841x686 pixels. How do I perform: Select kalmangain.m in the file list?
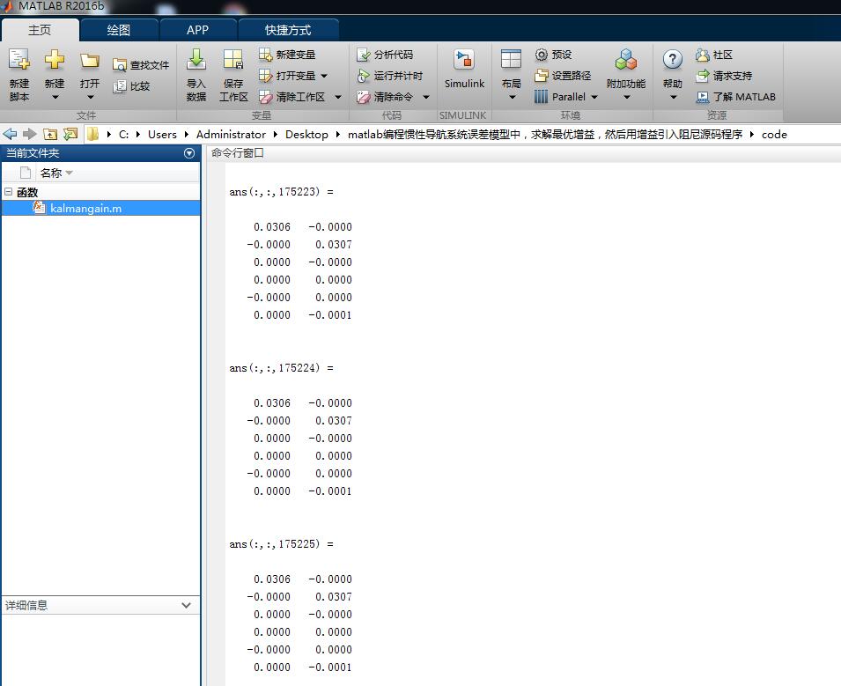pos(101,208)
